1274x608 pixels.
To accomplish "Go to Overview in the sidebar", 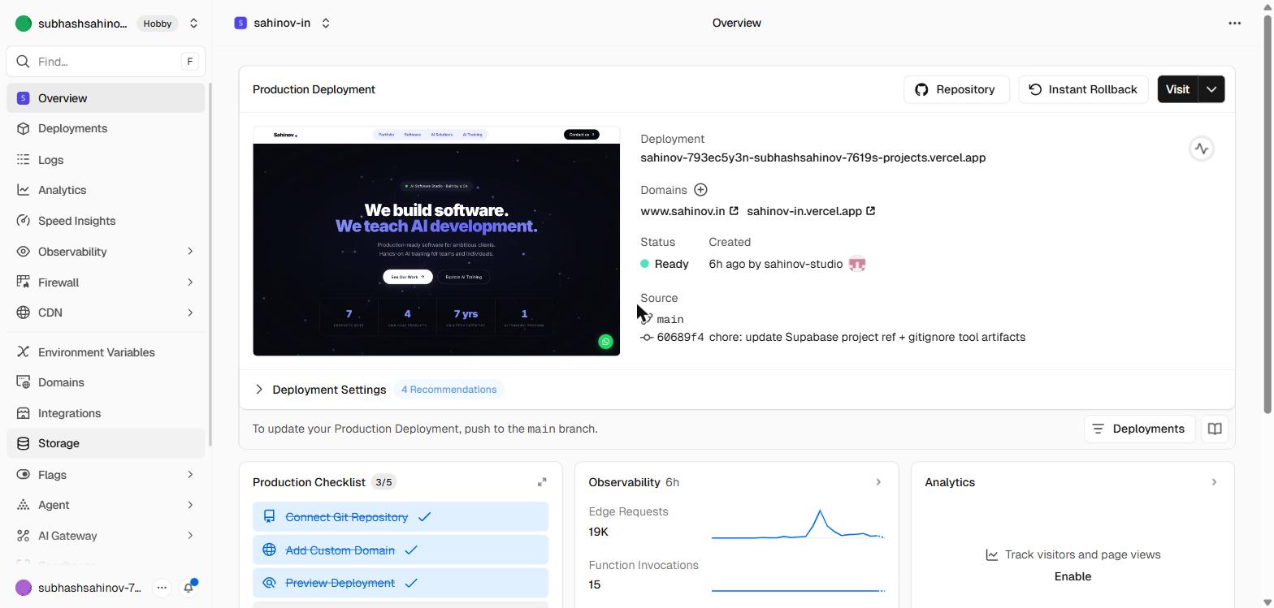I will click(x=106, y=98).
